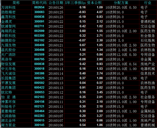The height and width of the screenshot is (128, 157).
Task: Click stock code 300053
Action: click(x=39, y=92)
